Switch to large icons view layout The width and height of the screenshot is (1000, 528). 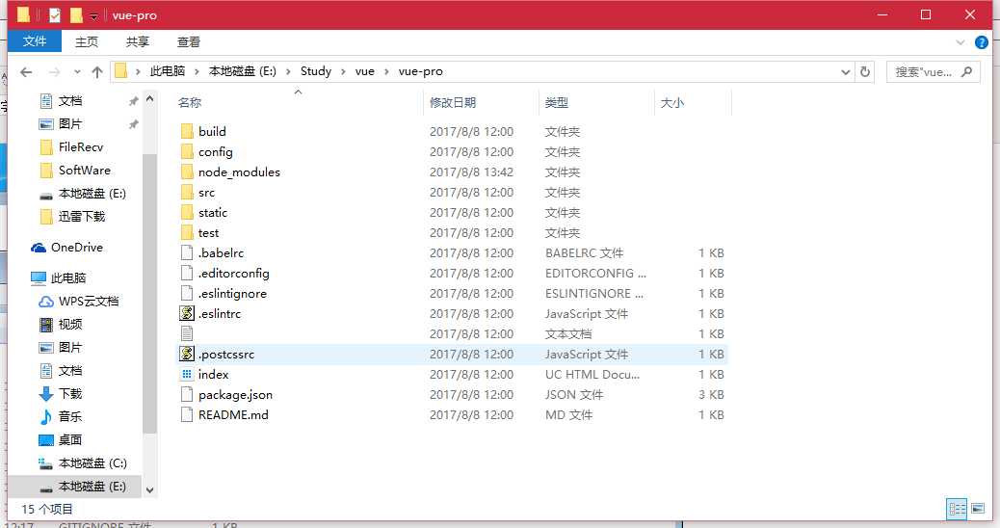click(x=978, y=508)
